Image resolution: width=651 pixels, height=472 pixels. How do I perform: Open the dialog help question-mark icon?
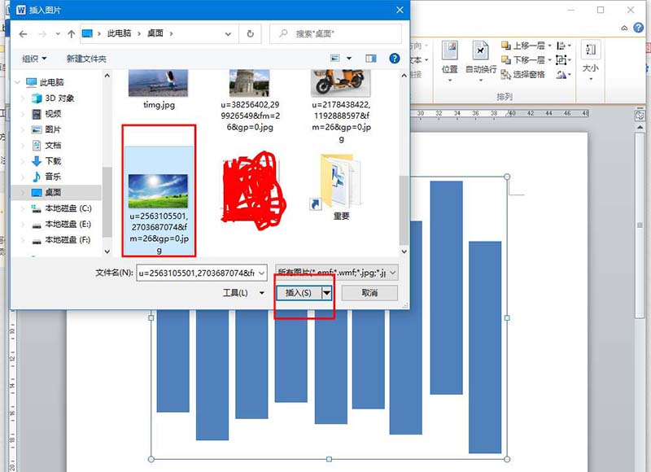click(395, 59)
